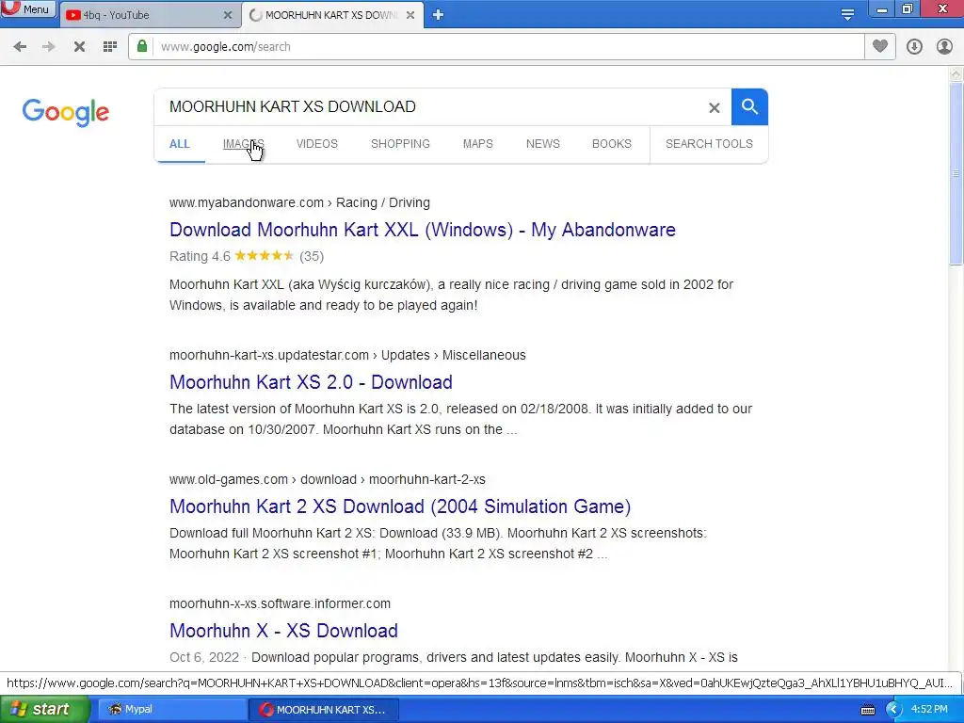Switch to VIDEOS results
Viewport: 964px width, 723px height.
(317, 144)
